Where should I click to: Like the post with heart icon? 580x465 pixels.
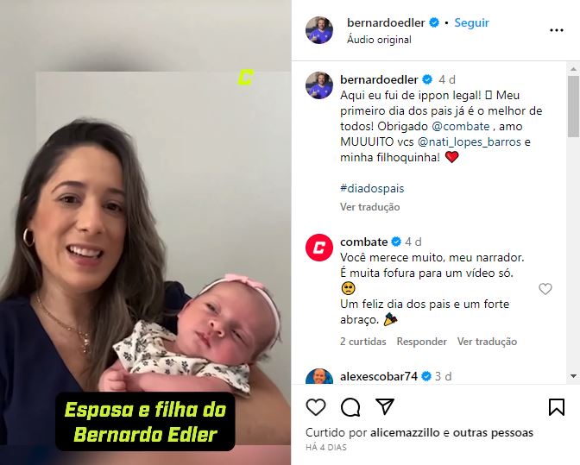pyautogui.click(x=316, y=407)
